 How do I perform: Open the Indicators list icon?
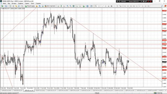point(83,6)
